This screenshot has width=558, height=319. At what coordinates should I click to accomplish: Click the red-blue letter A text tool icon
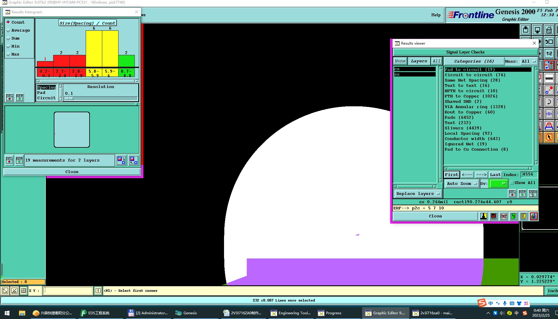(549, 126)
